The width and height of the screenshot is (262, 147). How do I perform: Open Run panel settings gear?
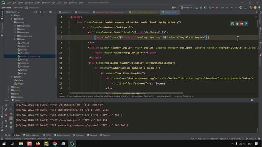click(x=252, y=100)
